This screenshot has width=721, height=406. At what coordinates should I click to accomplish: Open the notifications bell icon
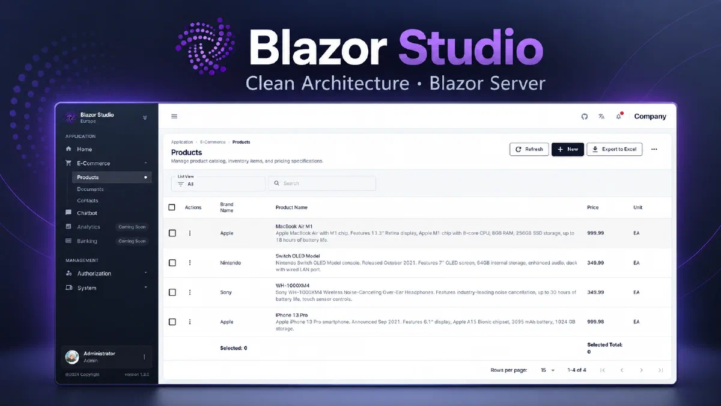618,117
